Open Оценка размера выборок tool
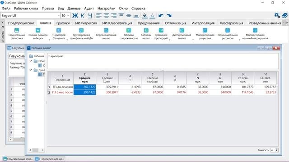 pyautogui.click(x=38, y=34)
